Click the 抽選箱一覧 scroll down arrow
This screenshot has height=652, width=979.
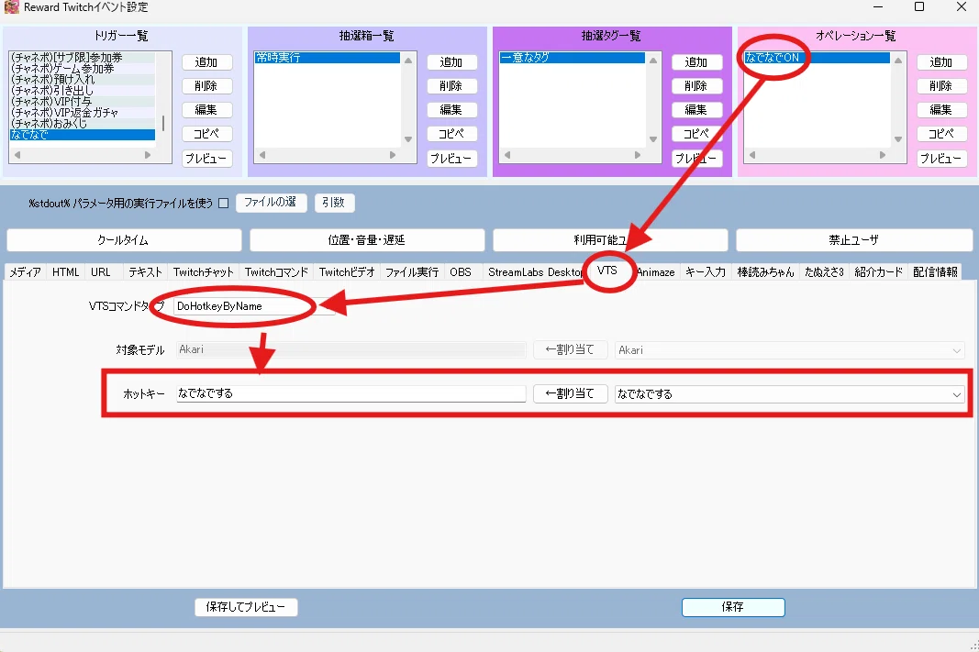pyautogui.click(x=408, y=139)
